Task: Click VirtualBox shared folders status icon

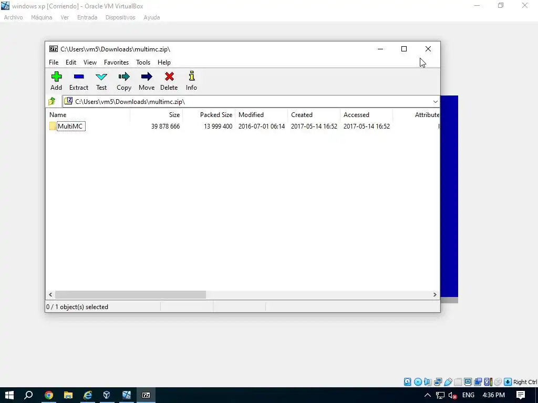Action: 458,382
